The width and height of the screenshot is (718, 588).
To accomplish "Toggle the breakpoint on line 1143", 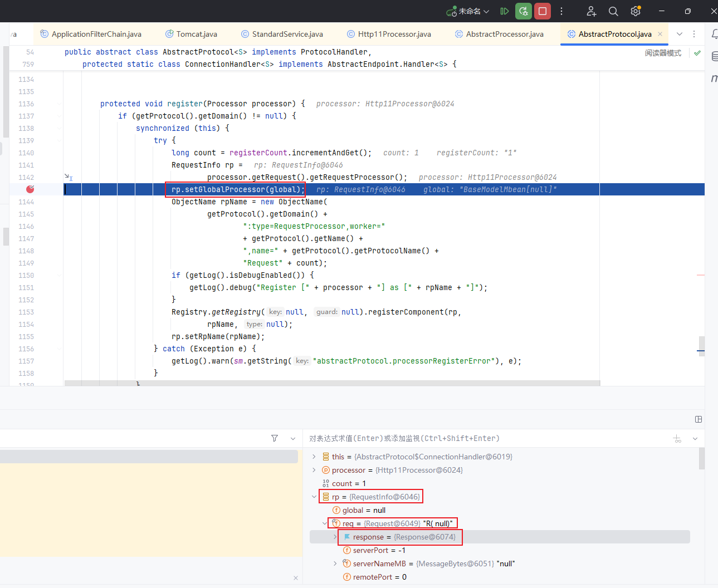I will tap(30, 189).
